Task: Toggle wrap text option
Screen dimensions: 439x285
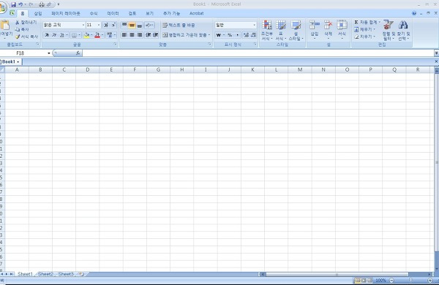Action: coord(179,25)
